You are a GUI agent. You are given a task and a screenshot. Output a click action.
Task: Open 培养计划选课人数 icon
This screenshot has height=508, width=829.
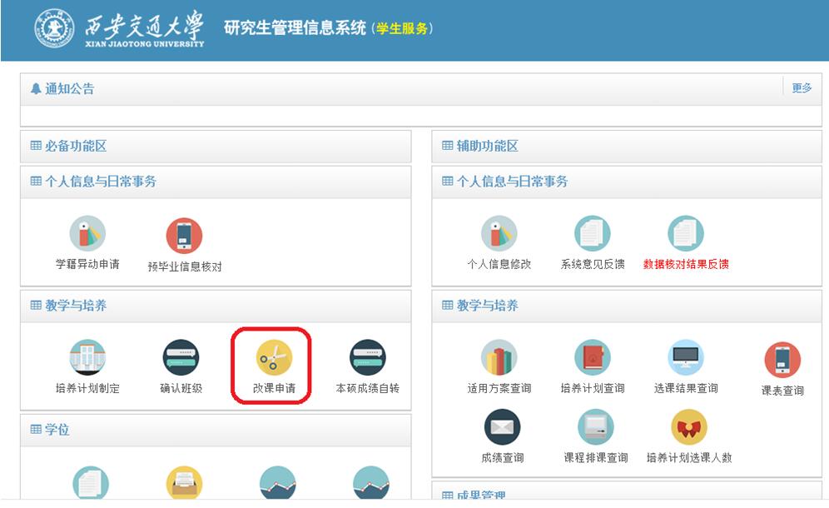pyautogui.click(x=688, y=427)
